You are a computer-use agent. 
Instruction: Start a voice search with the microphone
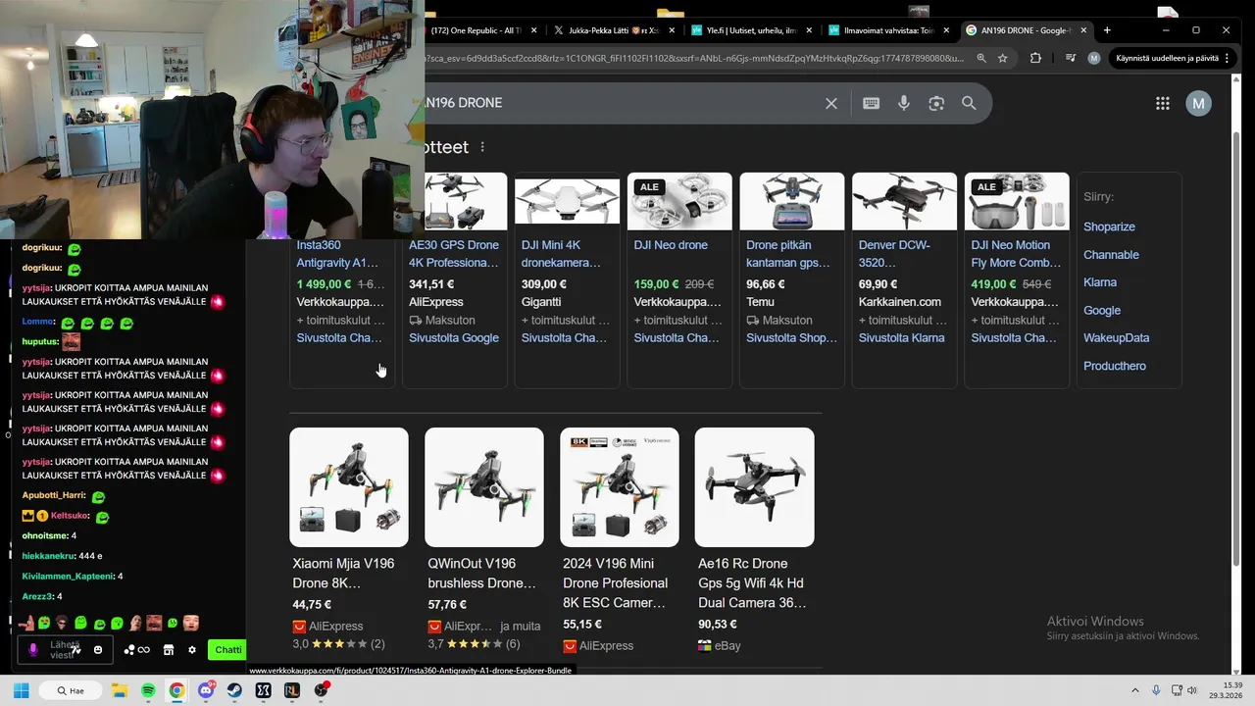904,103
